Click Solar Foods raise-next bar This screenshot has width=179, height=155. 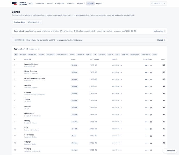[147, 136]
